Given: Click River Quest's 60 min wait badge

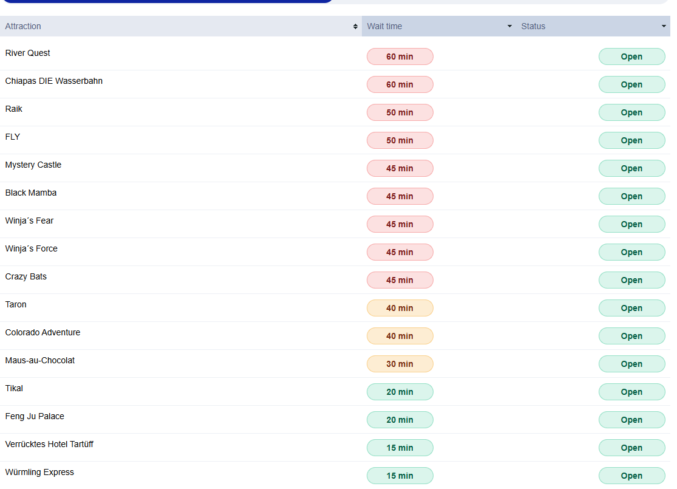Looking at the screenshot, I should click(x=400, y=56).
